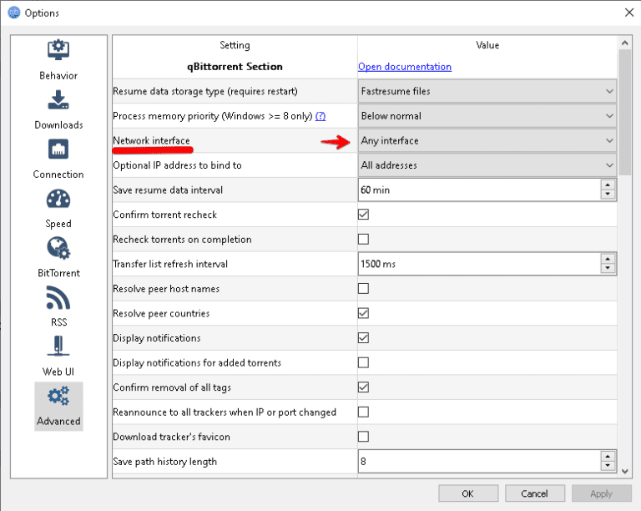Switch to the Behavior tab label
Screen dimensions: 641x511
coord(58,76)
